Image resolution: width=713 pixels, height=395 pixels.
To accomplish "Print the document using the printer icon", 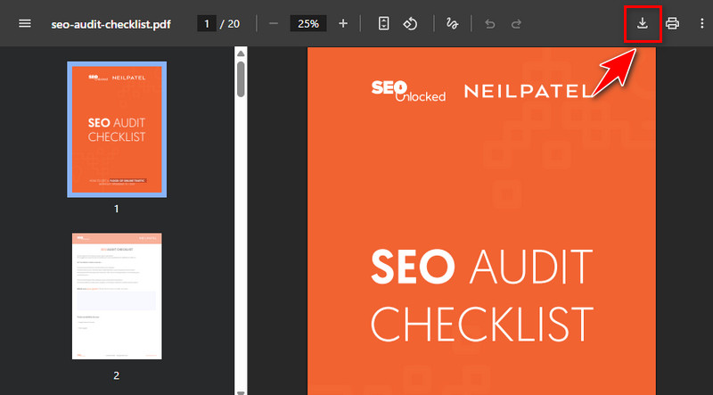I will [672, 23].
